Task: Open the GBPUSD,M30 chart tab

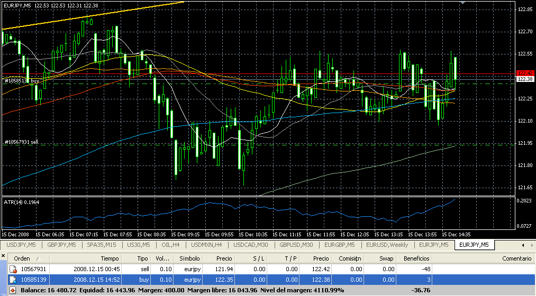Action: (x=296, y=245)
